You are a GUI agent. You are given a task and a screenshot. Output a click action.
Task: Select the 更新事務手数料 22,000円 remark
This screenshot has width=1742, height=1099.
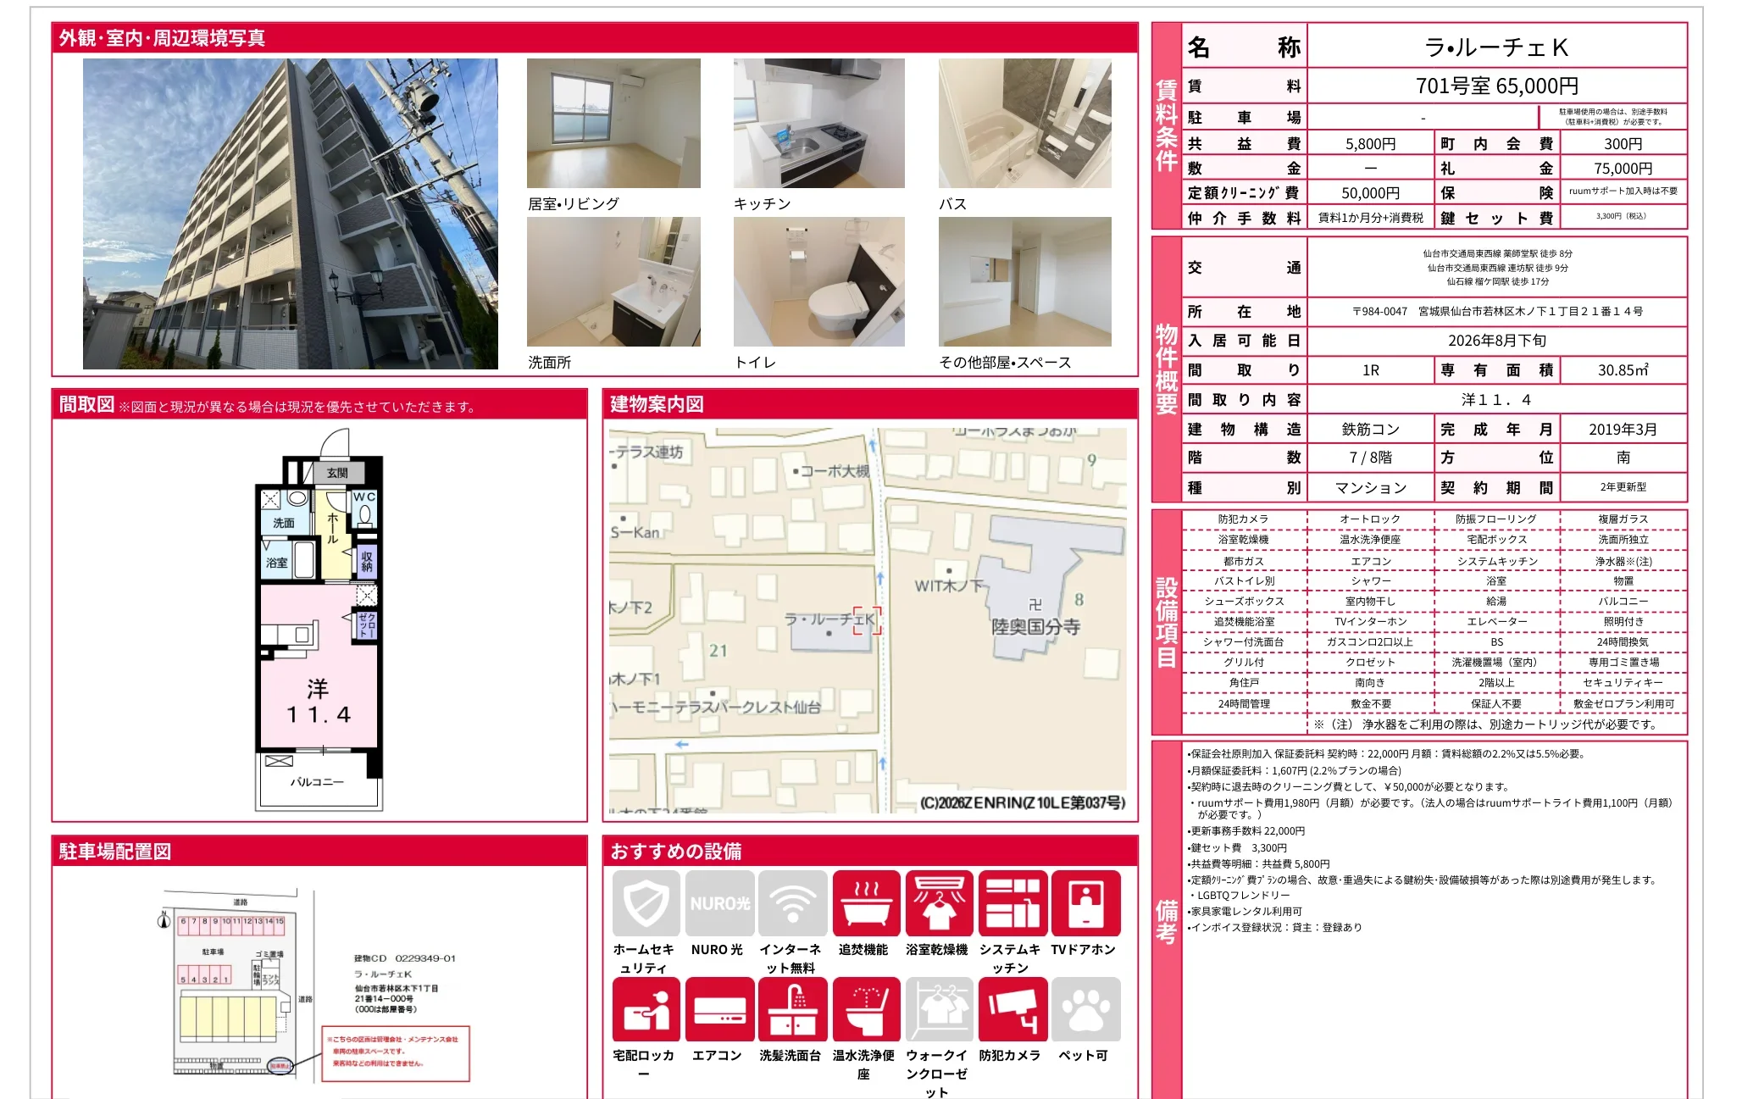(1246, 831)
